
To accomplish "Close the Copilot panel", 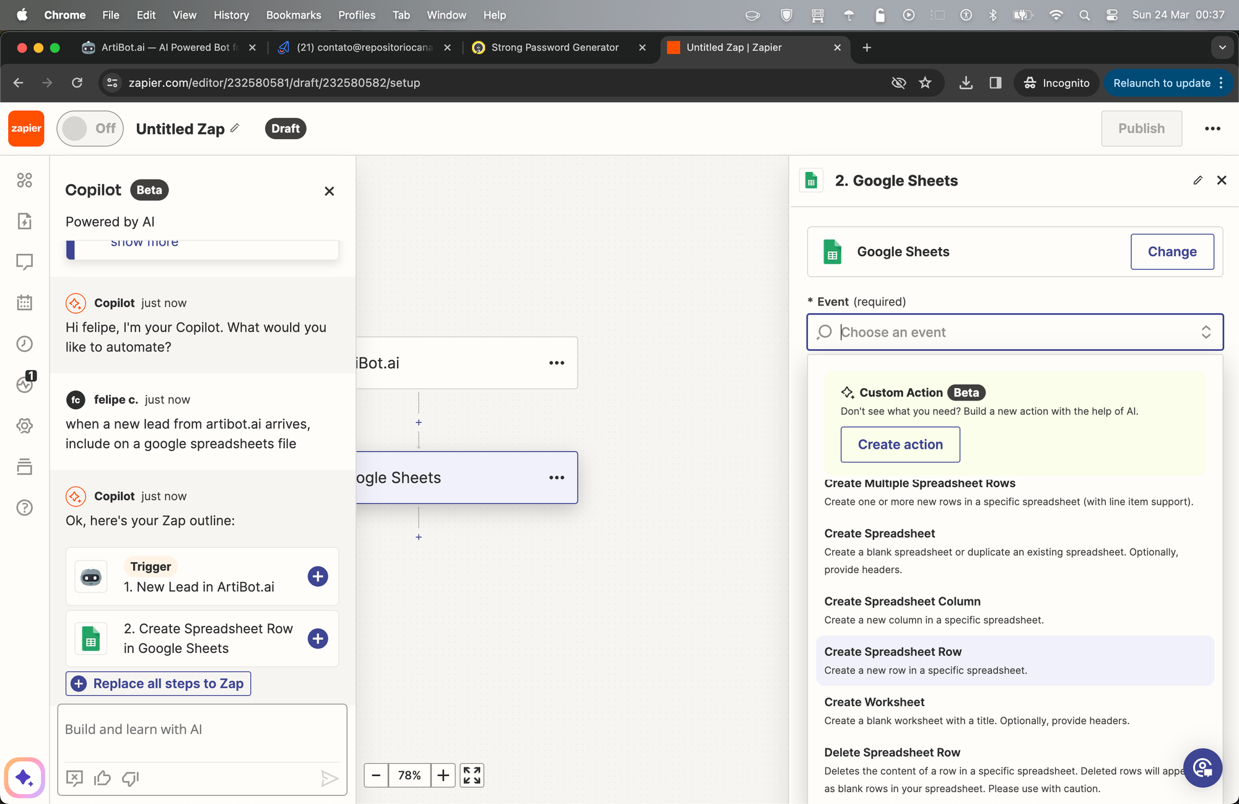I will (330, 191).
